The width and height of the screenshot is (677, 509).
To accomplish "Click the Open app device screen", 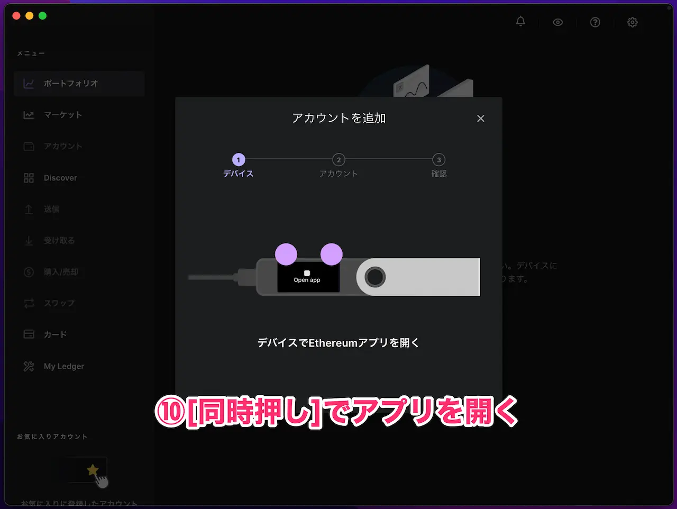I will pyautogui.click(x=308, y=277).
